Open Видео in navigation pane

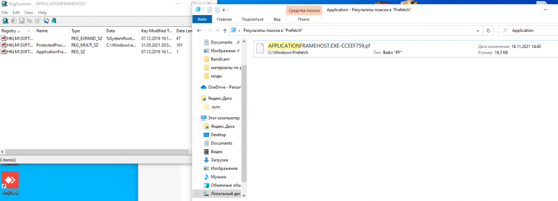point(217,151)
